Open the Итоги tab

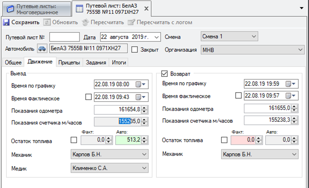(119, 62)
